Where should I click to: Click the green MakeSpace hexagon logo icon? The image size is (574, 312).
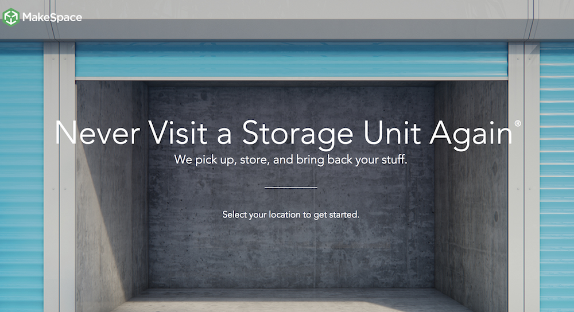coord(11,17)
